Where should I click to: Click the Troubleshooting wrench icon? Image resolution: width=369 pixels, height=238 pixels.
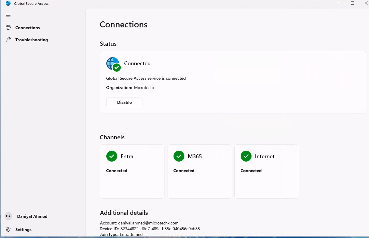point(8,40)
